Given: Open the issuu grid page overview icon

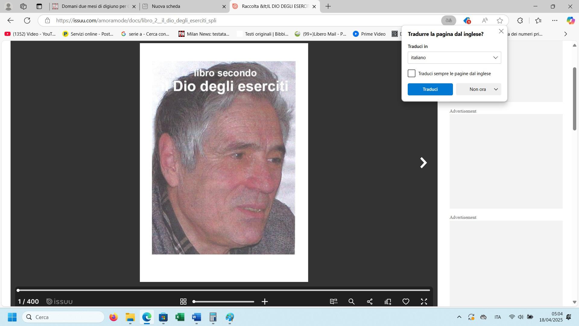Looking at the screenshot, I should click(x=183, y=302).
